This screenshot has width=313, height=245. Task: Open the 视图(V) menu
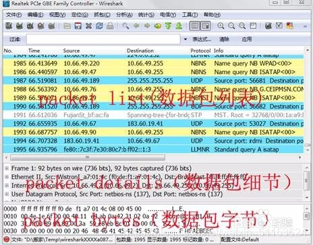[x=57, y=15]
